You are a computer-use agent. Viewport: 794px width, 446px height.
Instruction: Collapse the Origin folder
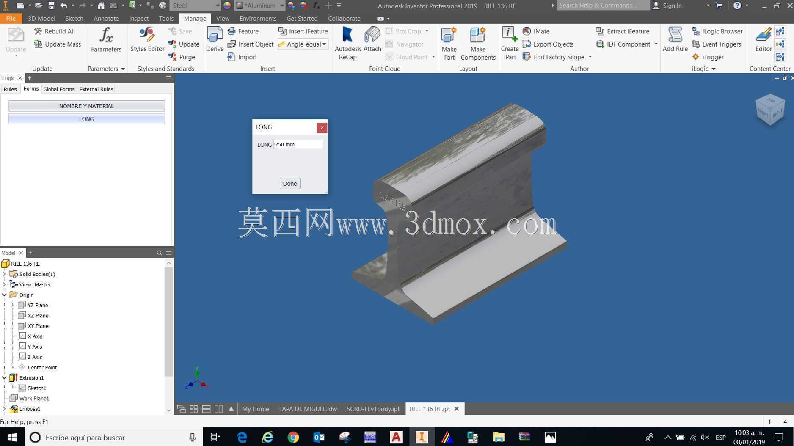click(4, 295)
